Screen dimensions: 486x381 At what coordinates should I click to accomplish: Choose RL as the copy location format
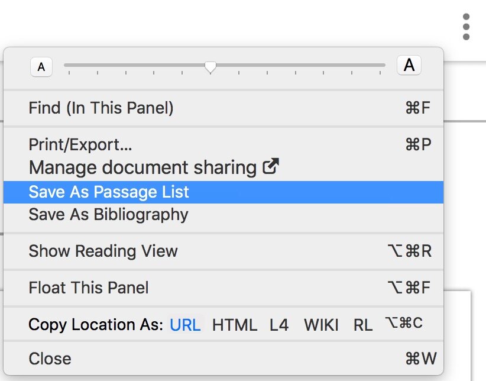[363, 324]
